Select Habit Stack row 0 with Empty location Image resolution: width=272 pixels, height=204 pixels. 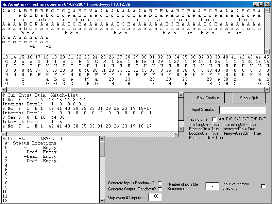(x=31, y=148)
